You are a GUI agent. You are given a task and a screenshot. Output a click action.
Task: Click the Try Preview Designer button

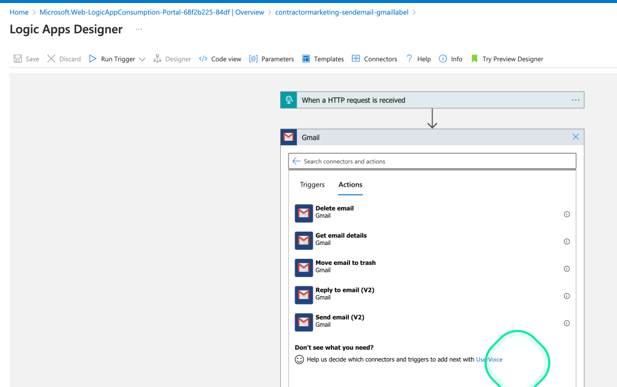pos(507,59)
